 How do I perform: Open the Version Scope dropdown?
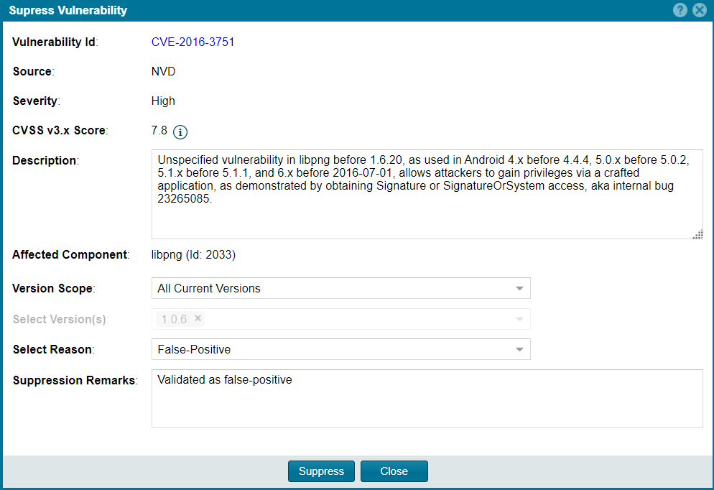pyautogui.click(x=341, y=288)
